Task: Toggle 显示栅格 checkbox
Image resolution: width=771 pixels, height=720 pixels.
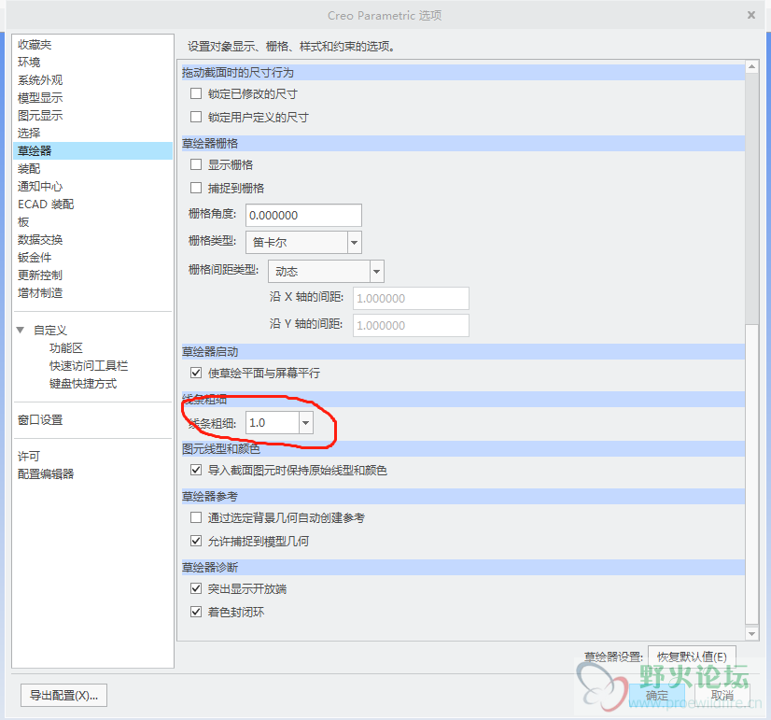Action: click(x=196, y=164)
